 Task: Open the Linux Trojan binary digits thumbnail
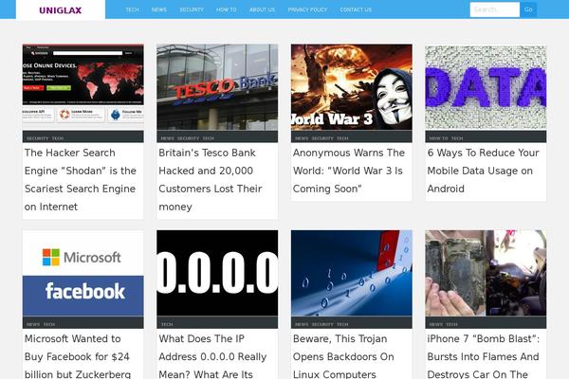click(x=352, y=273)
